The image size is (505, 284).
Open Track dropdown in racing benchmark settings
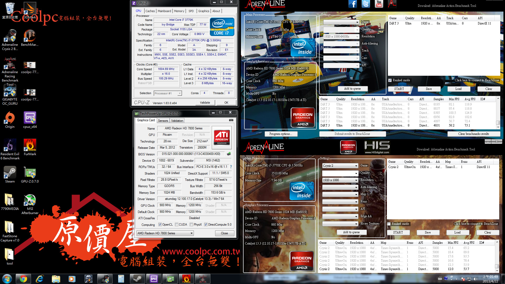pos(341,51)
